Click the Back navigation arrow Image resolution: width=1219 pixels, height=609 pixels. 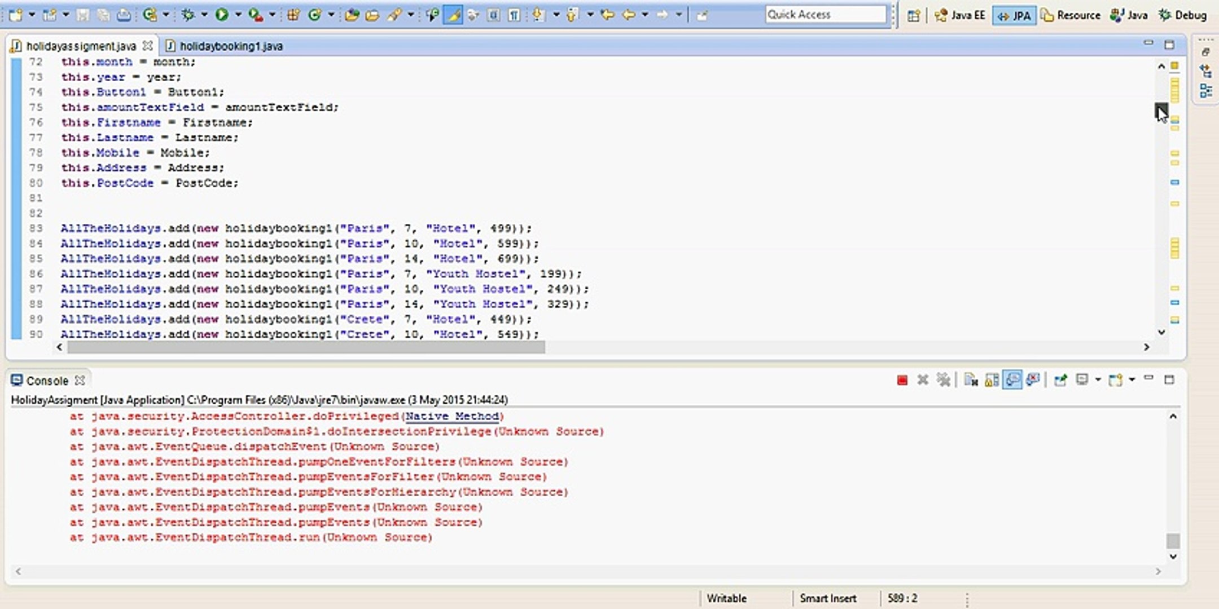[629, 15]
